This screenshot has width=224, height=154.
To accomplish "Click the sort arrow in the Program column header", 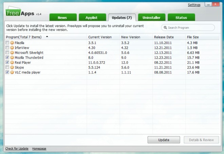I will pyautogui.click(x=47, y=37).
